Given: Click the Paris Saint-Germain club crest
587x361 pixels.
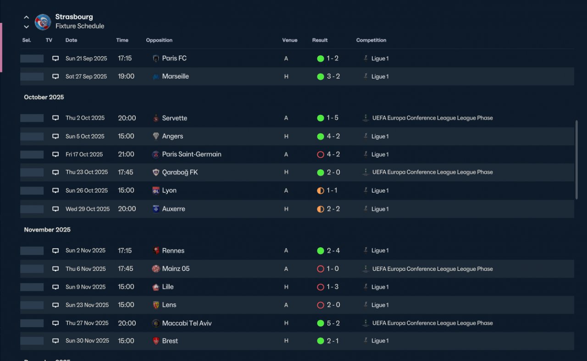Looking at the screenshot, I should pyautogui.click(x=156, y=154).
